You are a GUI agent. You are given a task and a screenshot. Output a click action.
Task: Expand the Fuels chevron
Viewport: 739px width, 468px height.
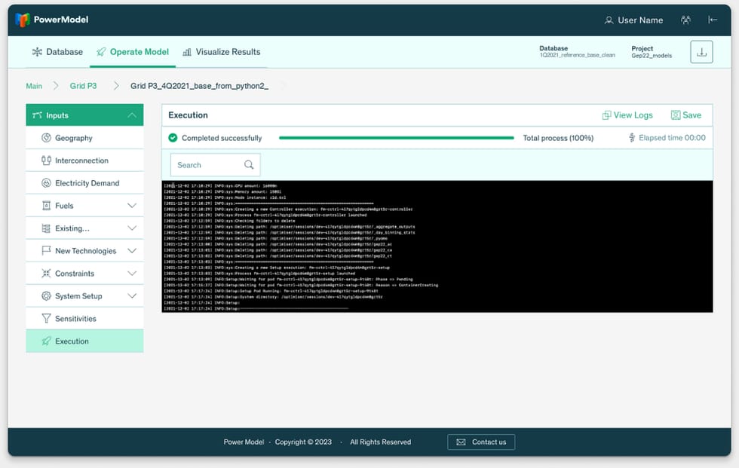click(x=132, y=206)
